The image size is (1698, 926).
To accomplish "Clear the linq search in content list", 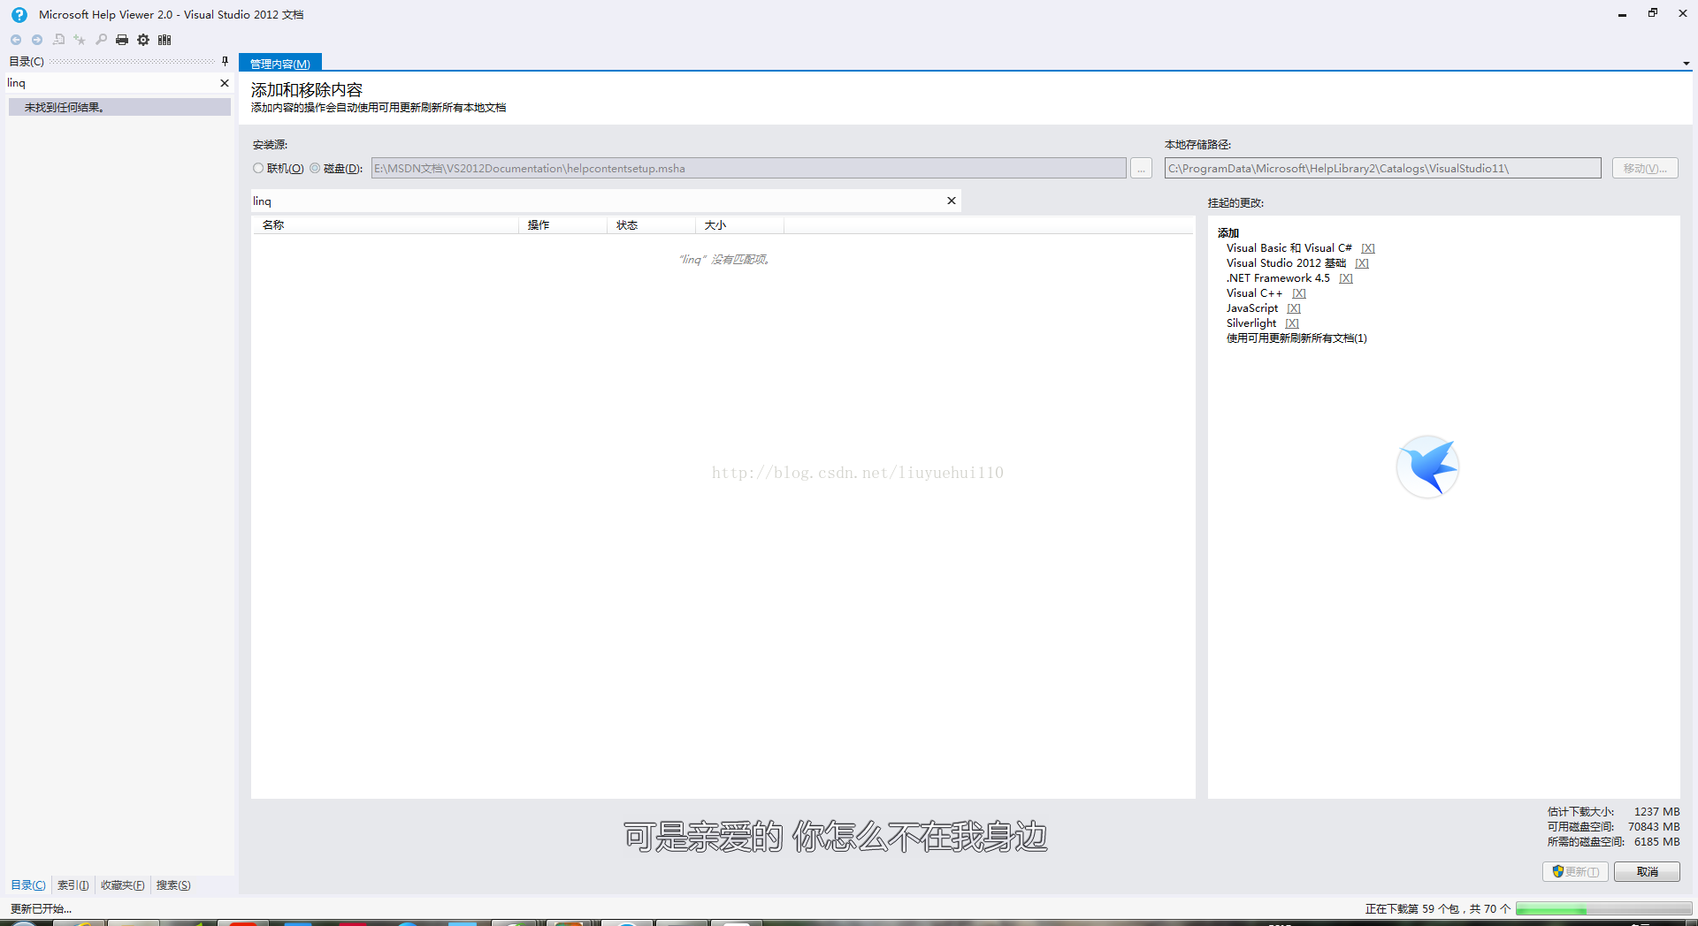I will (x=952, y=201).
